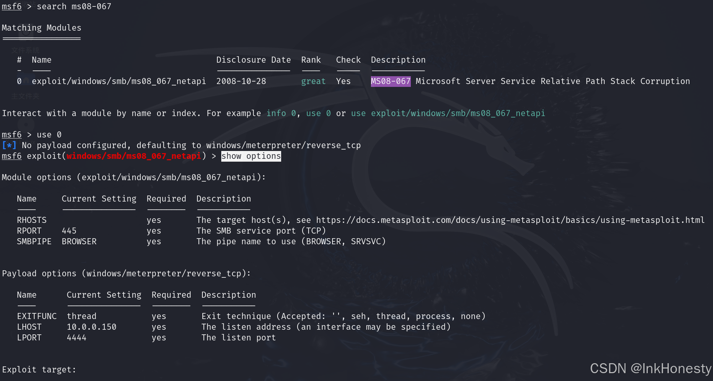Click the Matching Modules heading
Screen dimensions: 713x381
tap(41, 28)
